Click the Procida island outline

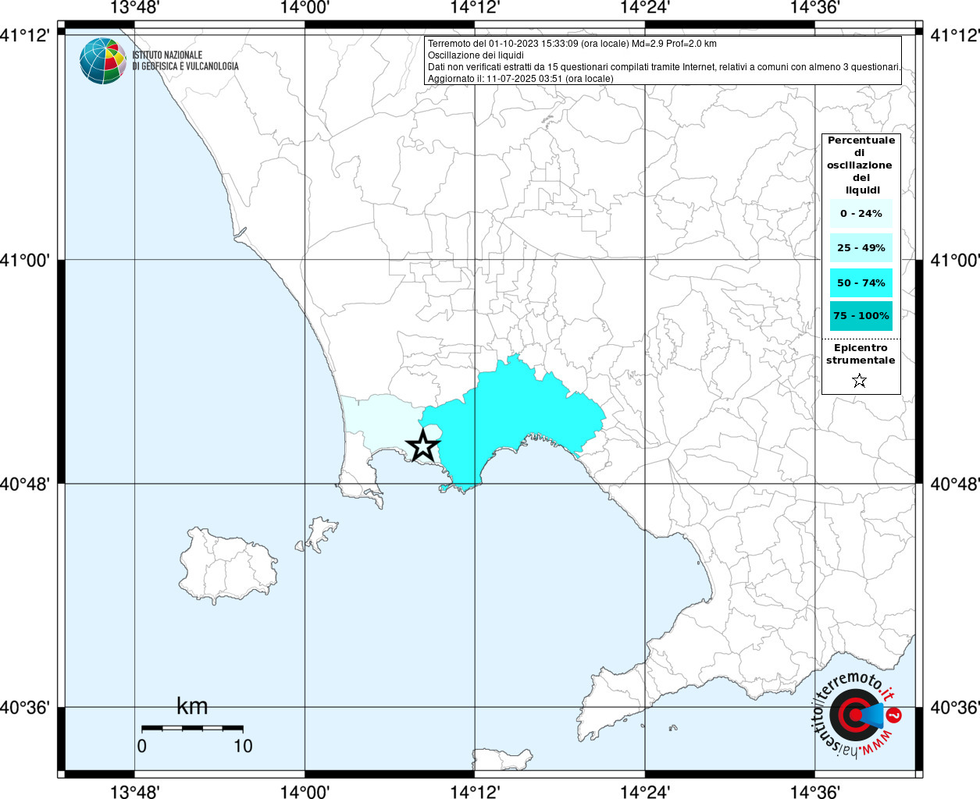coord(320,534)
